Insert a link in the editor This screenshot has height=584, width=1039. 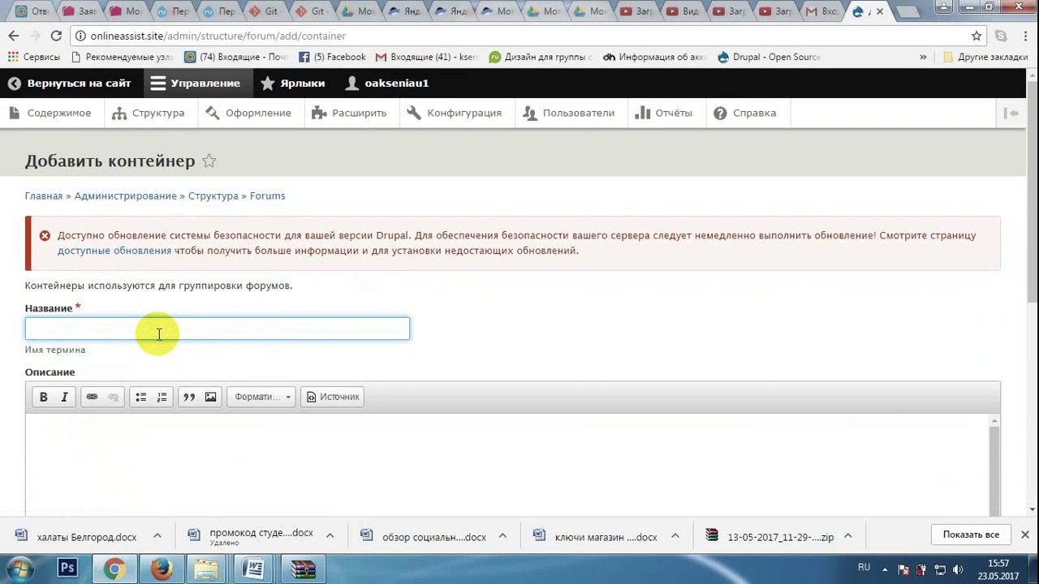click(92, 397)
